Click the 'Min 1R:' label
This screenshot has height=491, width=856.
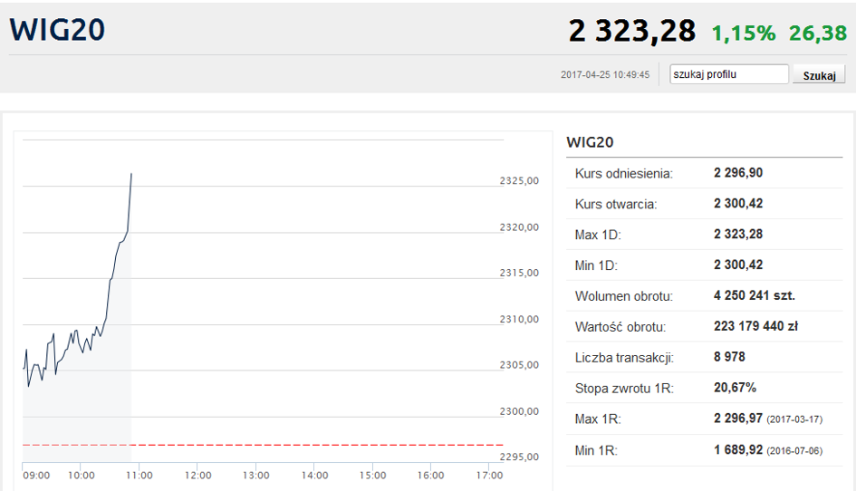coord(596,450)
